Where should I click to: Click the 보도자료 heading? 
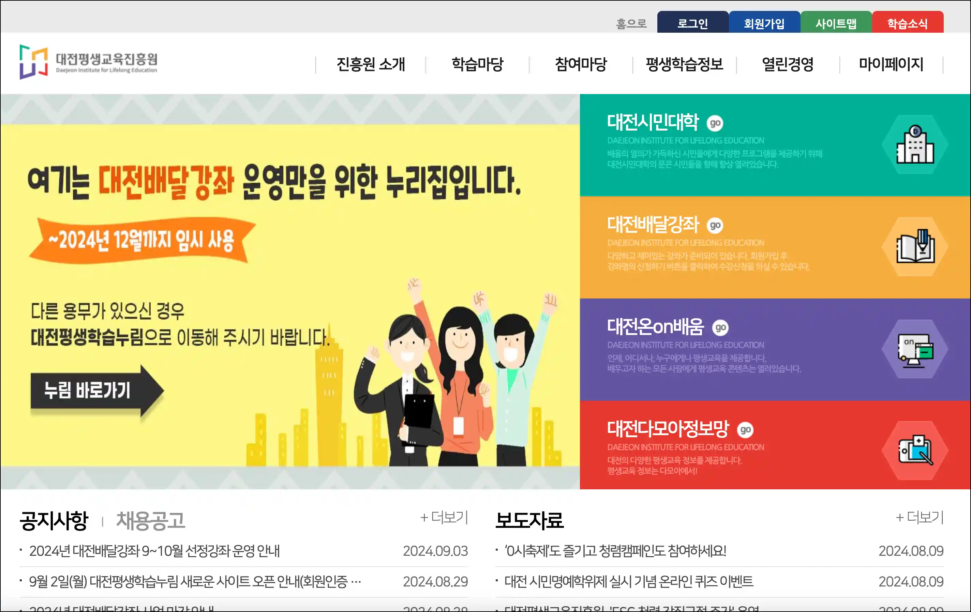click(529, 521)
